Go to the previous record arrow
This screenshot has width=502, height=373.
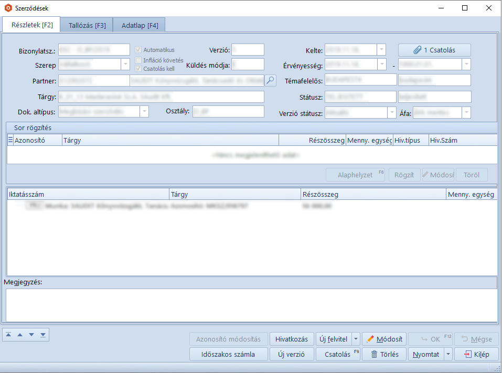click(20, 335)
